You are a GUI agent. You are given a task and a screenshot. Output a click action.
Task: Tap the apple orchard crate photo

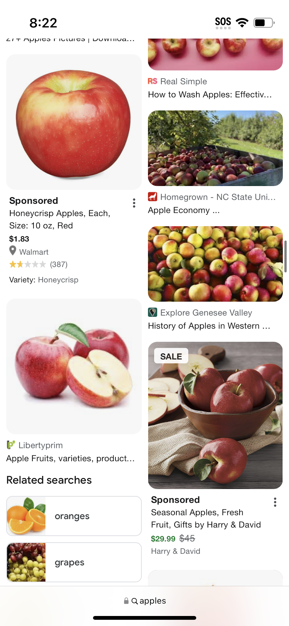tap(215, 148)
